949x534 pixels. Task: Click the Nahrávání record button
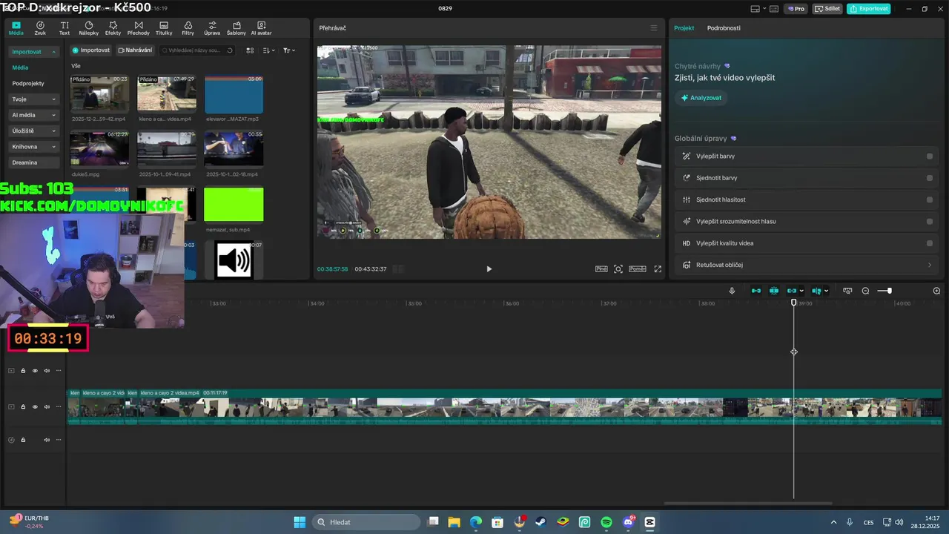(x=135, y=50)
